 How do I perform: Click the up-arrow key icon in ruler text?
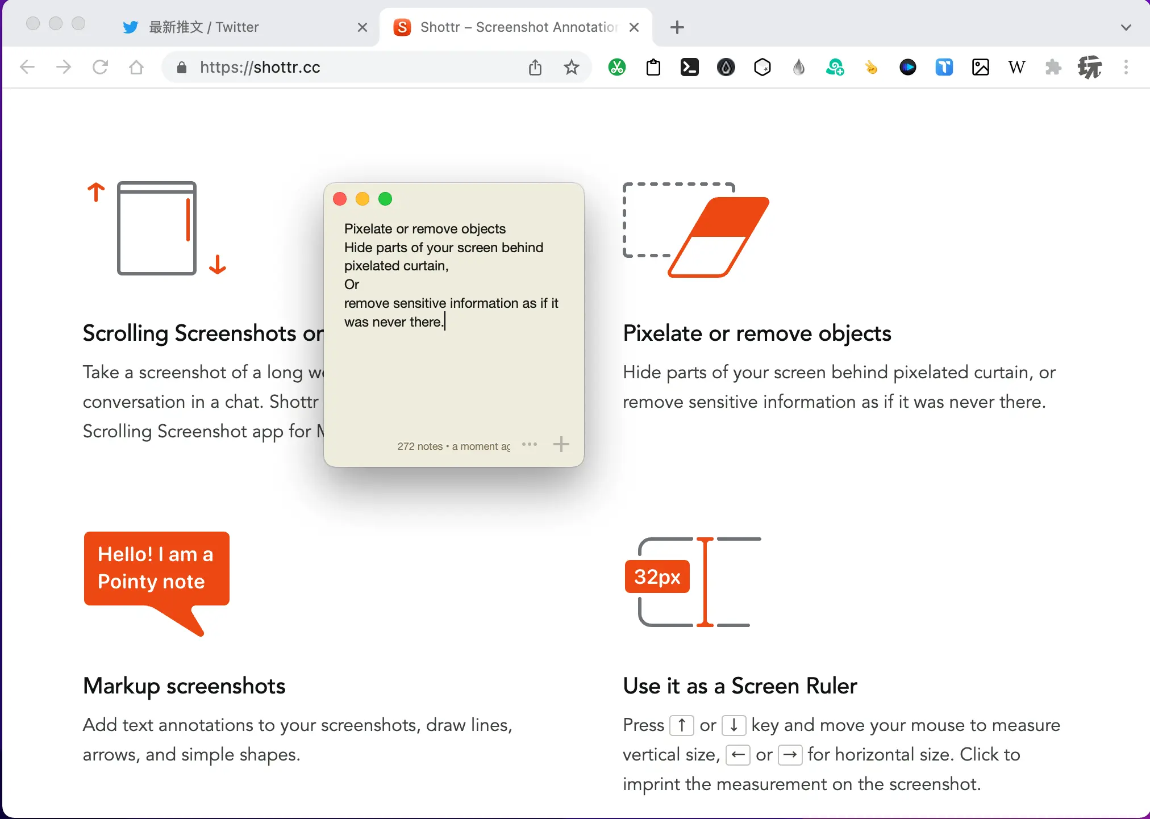(682, 725)
